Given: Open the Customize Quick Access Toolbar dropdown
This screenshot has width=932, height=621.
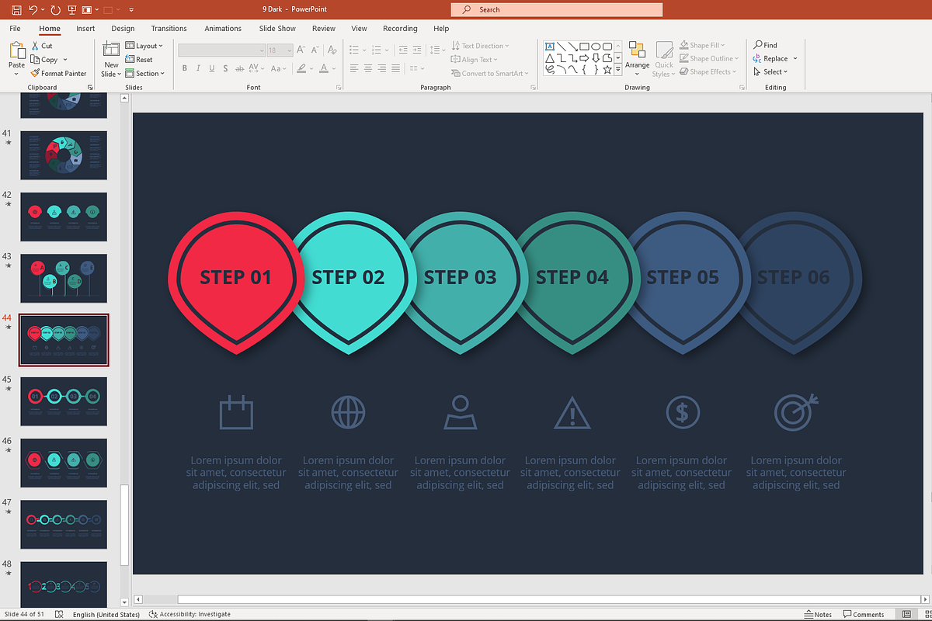Looking at the screenshot, I should [131, 9].
